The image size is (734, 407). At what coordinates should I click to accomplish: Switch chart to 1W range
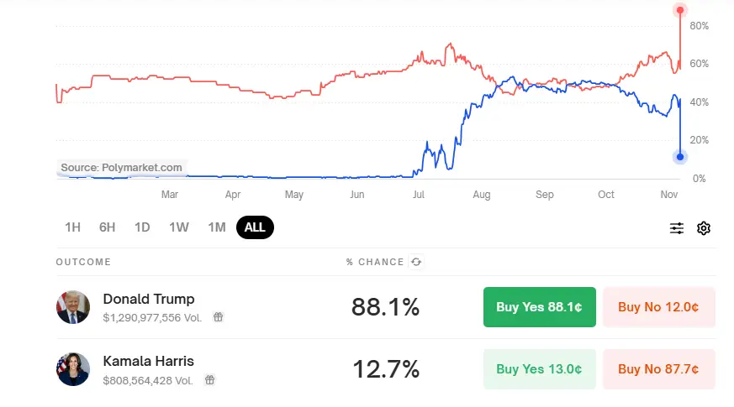179,227
